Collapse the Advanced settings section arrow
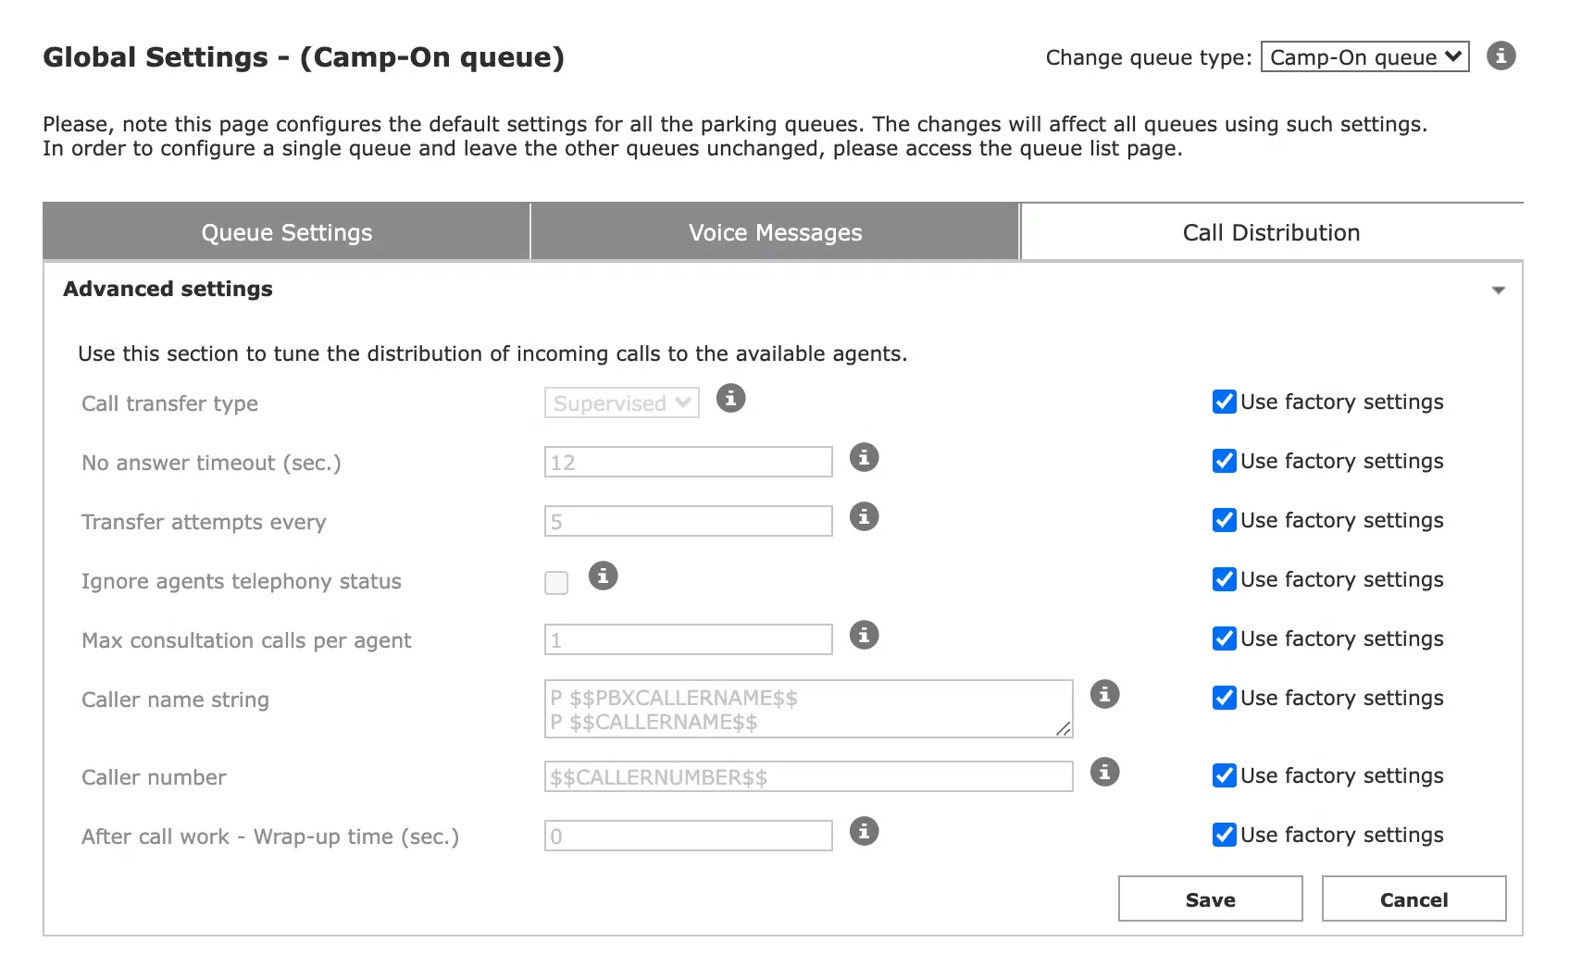 pyautogui.click(x=1498, y=291)
